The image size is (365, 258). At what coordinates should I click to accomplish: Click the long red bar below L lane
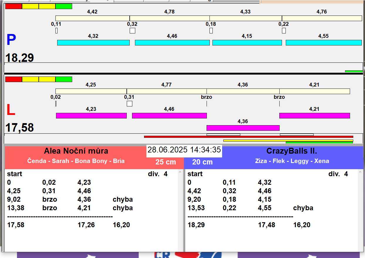[x=249, y=137]
